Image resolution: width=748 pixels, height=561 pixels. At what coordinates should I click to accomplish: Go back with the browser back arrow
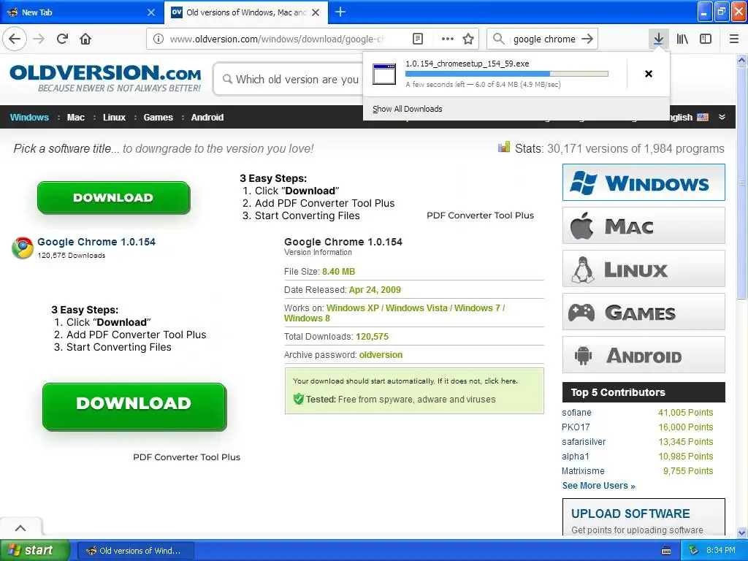15,39
